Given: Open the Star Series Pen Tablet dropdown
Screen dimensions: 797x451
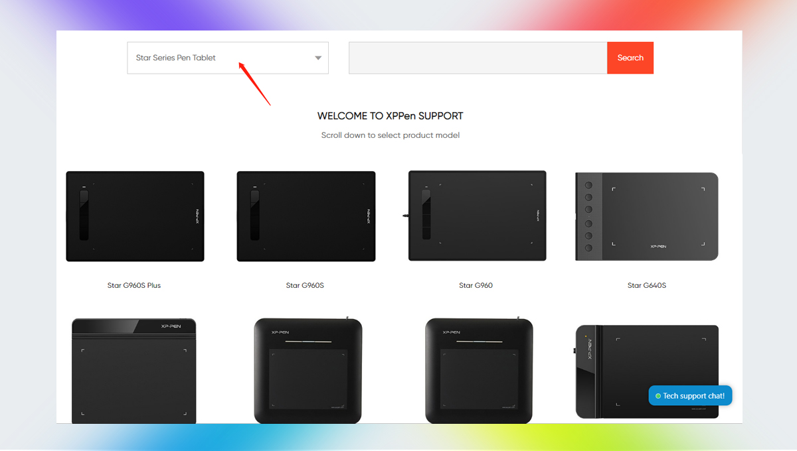Looking at the screenshot, I should point(228,58).
